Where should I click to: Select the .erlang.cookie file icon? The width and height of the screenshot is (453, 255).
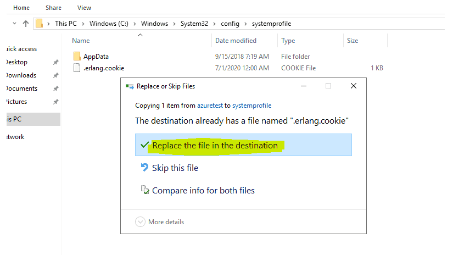point(77,68)
